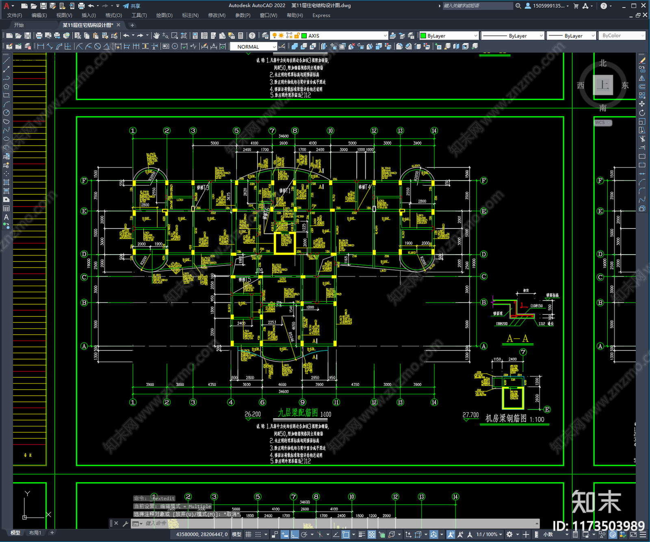The width and height of the screenshot is (650, 542).
Task: Click the 上 face of the ViewCube
Action: click(x=603, y=85)
